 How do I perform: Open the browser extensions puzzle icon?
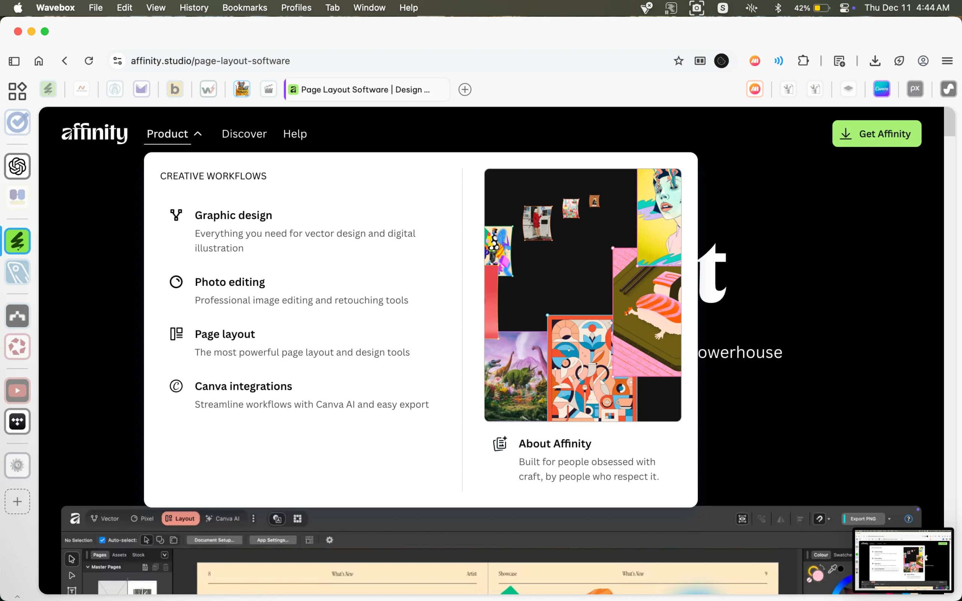click(x=803, y=61)
